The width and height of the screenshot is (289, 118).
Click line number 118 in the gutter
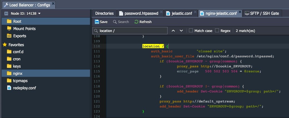click(x=97, y=86)
